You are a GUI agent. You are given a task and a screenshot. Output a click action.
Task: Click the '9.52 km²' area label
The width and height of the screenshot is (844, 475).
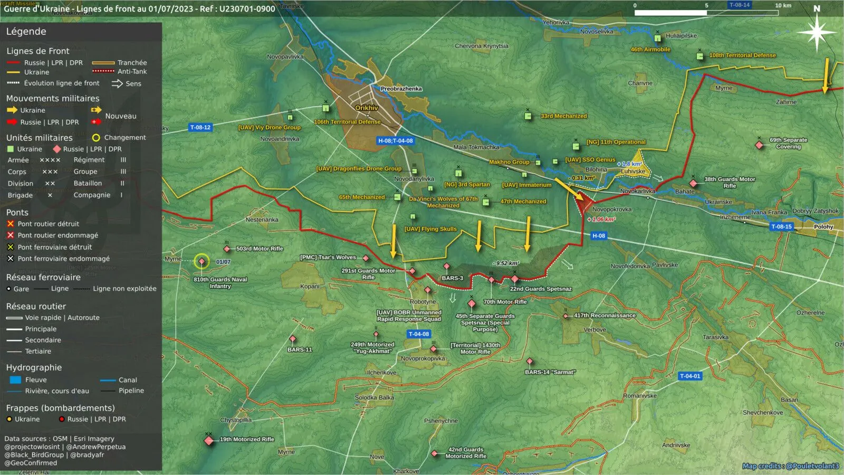(506, 263)
